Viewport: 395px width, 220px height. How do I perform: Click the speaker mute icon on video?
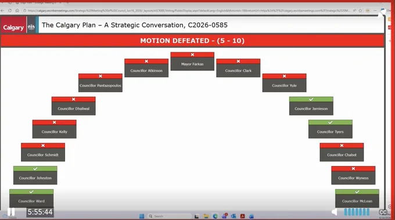tap(335, 212)
